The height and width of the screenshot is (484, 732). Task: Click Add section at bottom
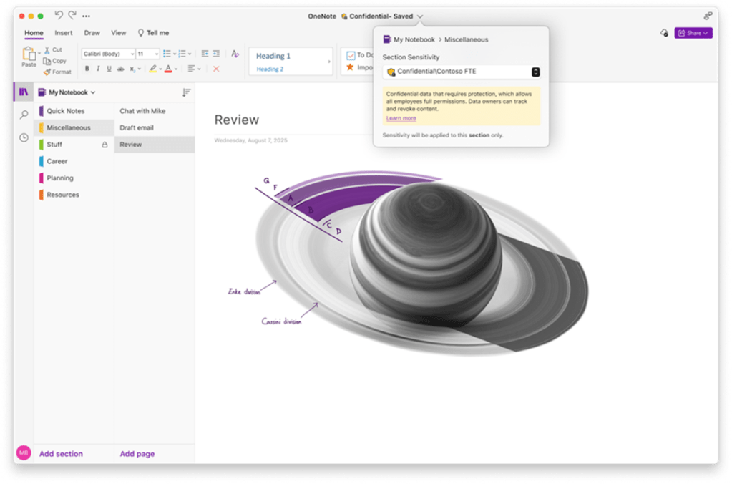click(61, 454)
